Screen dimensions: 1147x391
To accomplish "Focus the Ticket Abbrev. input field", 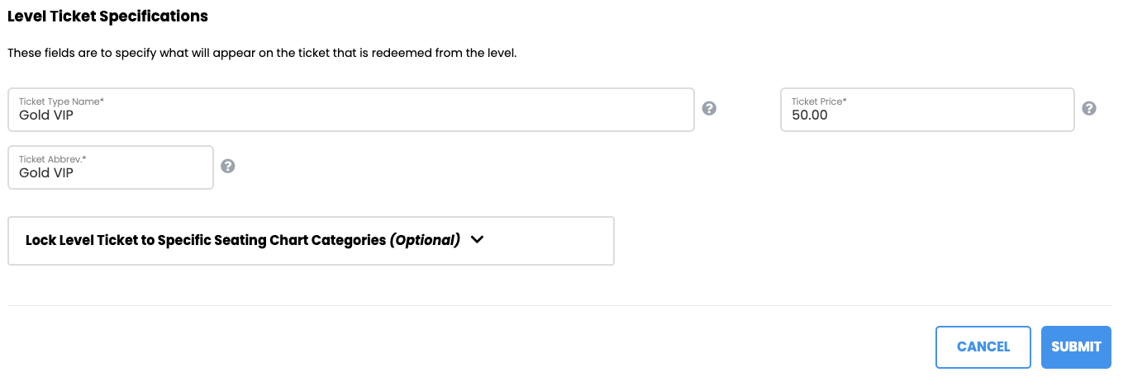I will pyautogui.click(x=111, y=167).
